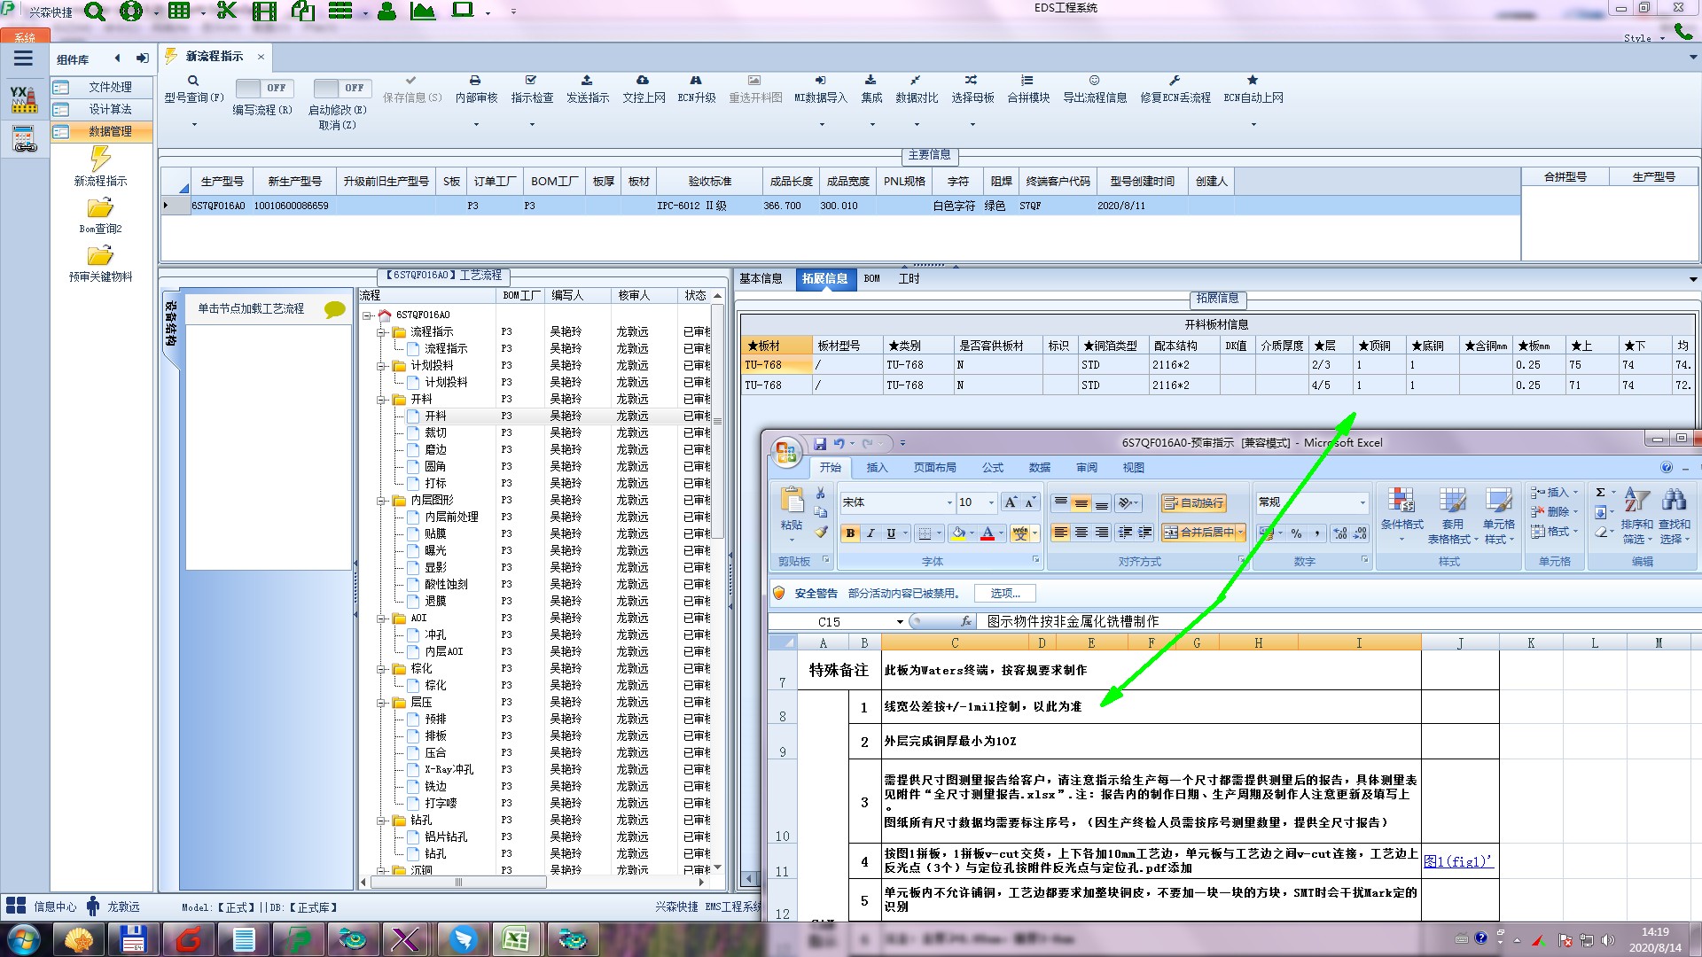Open the 图1(fig1) hyperlink in Excel
The height and width of the screenshot is (957, 1702).
click(x=1456, y=860)
